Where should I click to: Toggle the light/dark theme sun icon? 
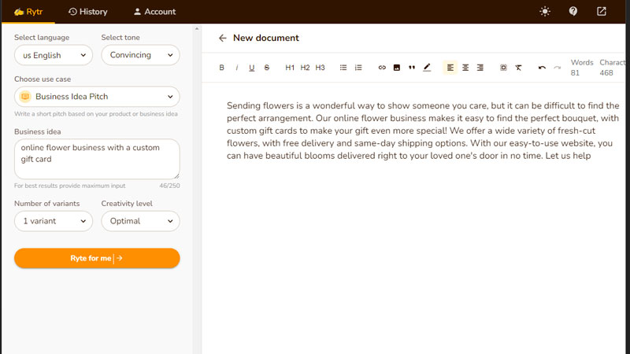(545, 12)
